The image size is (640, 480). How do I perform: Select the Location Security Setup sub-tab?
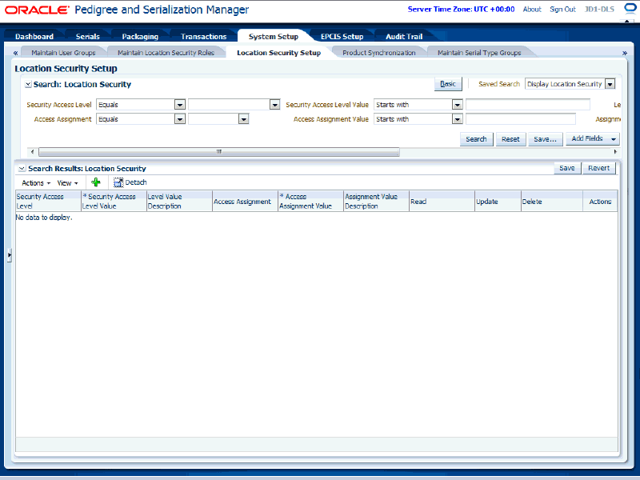278,53
